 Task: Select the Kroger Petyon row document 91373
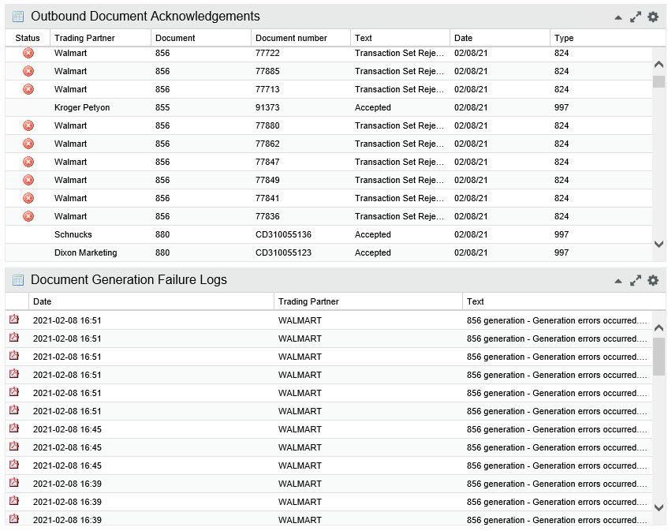[x=328, y=107]
